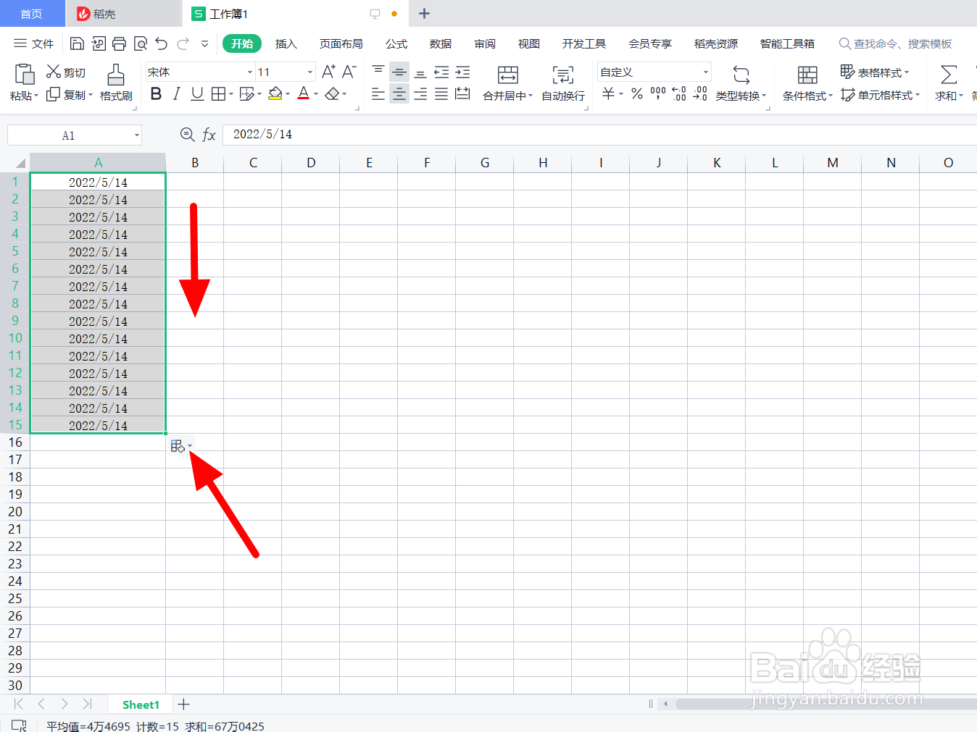Click the percent style icon

click(x=637, y=94)
